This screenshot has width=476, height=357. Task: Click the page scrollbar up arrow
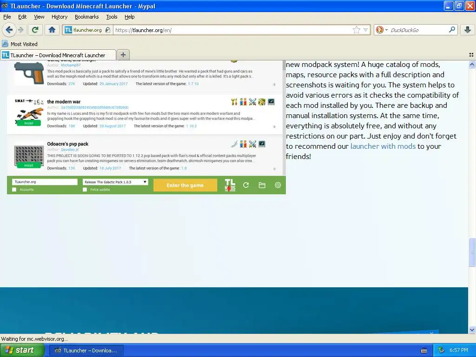[x=472, y=64]
